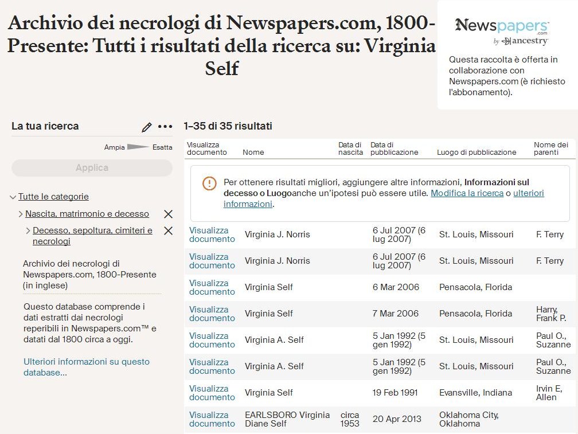This screenshot has height=434, width=578.
Task: Open the Decesso, sepoltura, cimiteri e necrologi link
Action: [92, 236]
